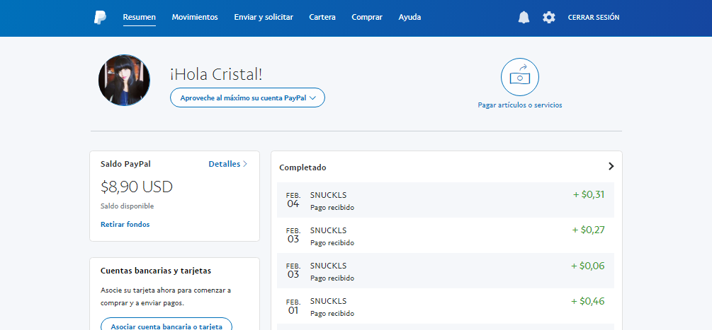Open Enviar y solicitar menu

click(264, 17)
